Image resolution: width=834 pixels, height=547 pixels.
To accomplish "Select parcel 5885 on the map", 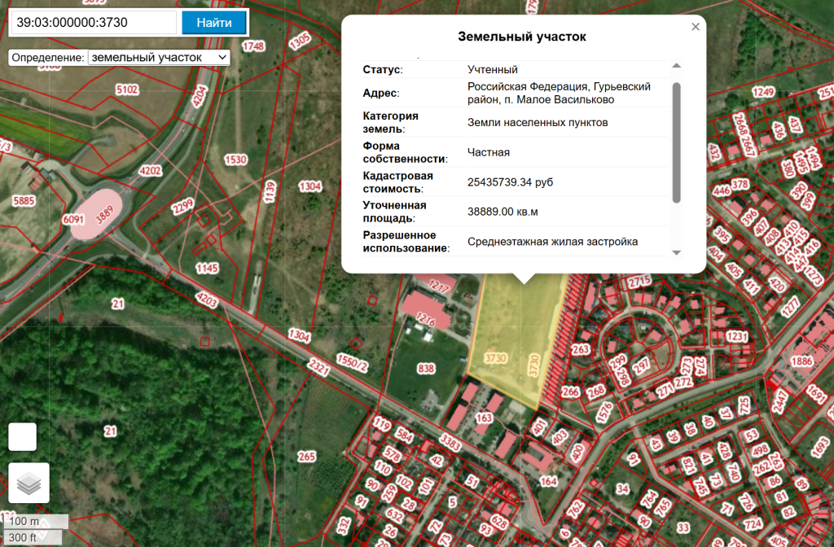I will [24, 200].
